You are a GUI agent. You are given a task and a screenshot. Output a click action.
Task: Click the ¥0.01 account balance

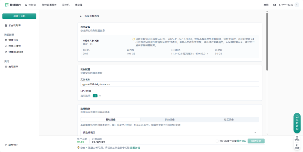click(x=81, y=142)
